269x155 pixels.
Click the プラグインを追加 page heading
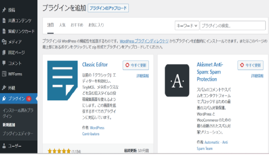tap(64, 8)
